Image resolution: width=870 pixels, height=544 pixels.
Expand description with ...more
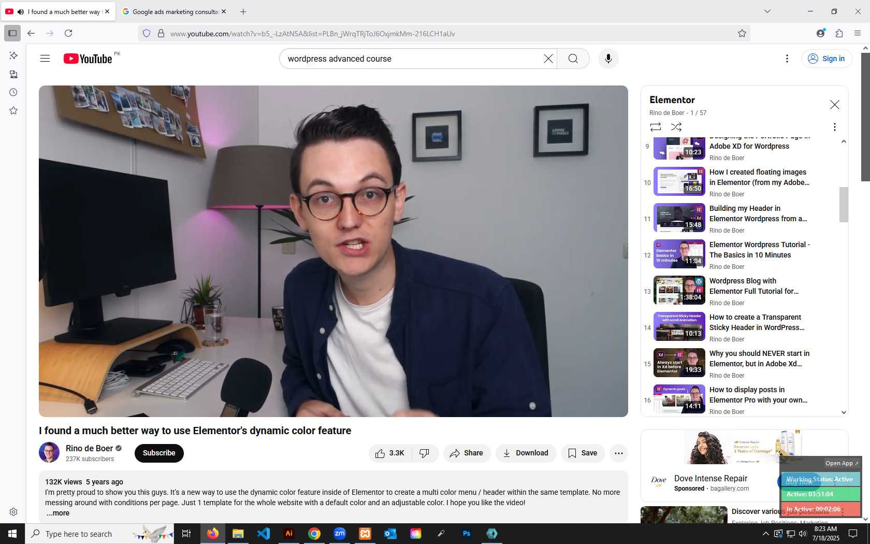(58, 513)
